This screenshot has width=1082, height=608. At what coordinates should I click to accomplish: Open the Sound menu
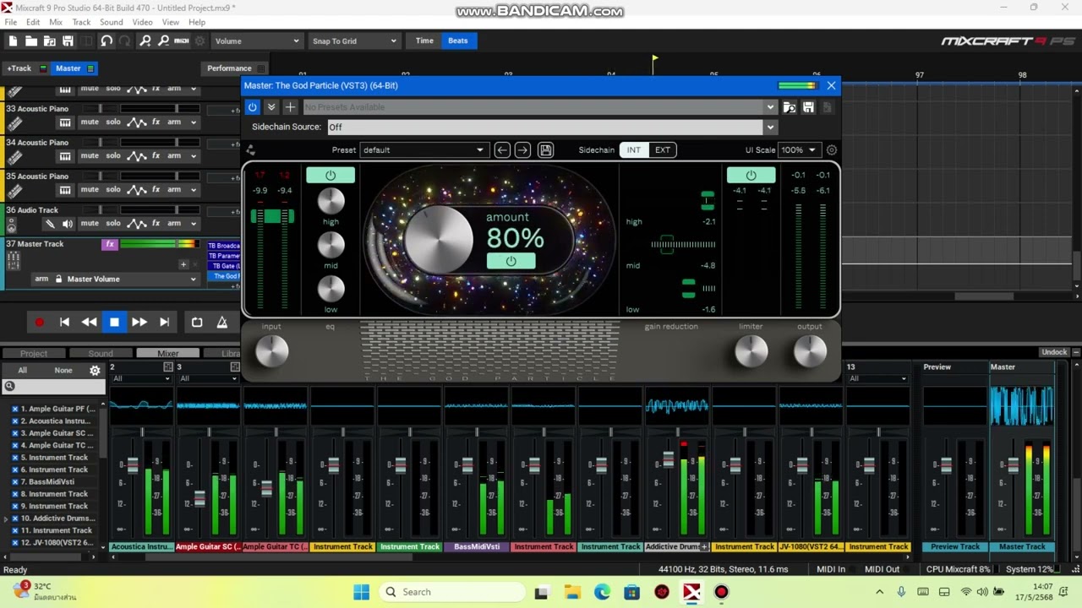tap(111, 22)
